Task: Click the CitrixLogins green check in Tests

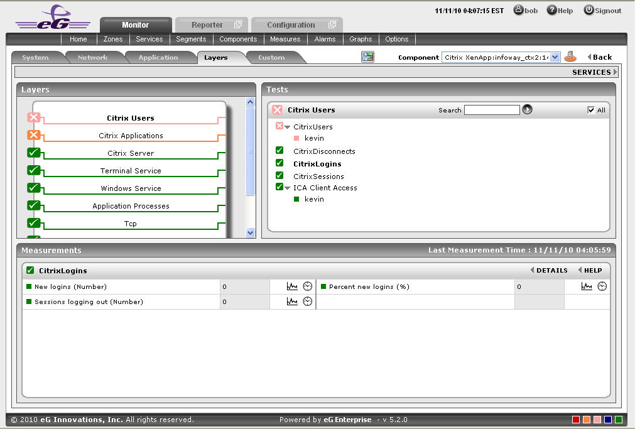Action: tap(280, 163)
